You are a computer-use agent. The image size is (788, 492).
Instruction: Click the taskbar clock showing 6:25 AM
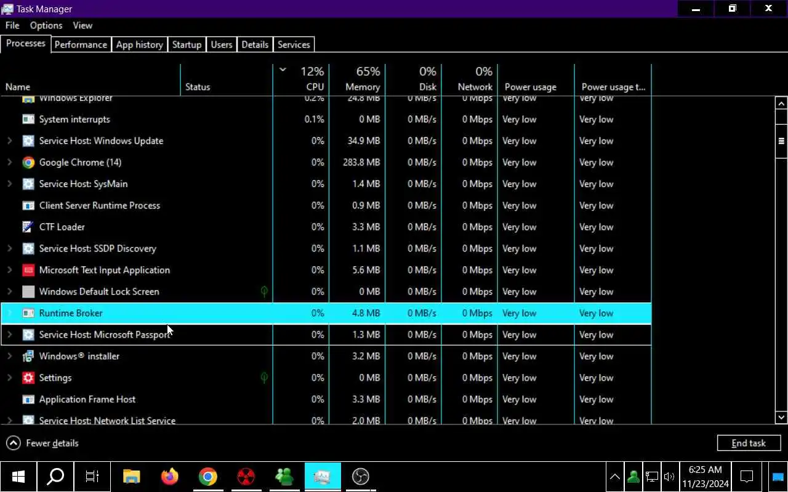(705, 477)
